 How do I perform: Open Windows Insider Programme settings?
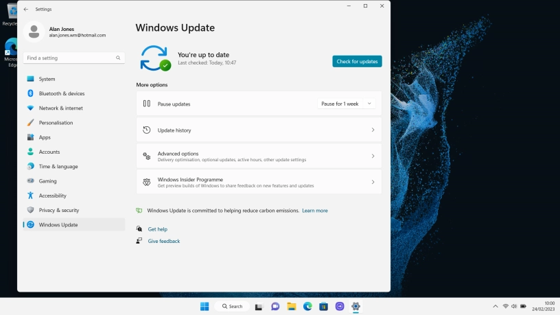pyautogui.click(x=259, y=182)
